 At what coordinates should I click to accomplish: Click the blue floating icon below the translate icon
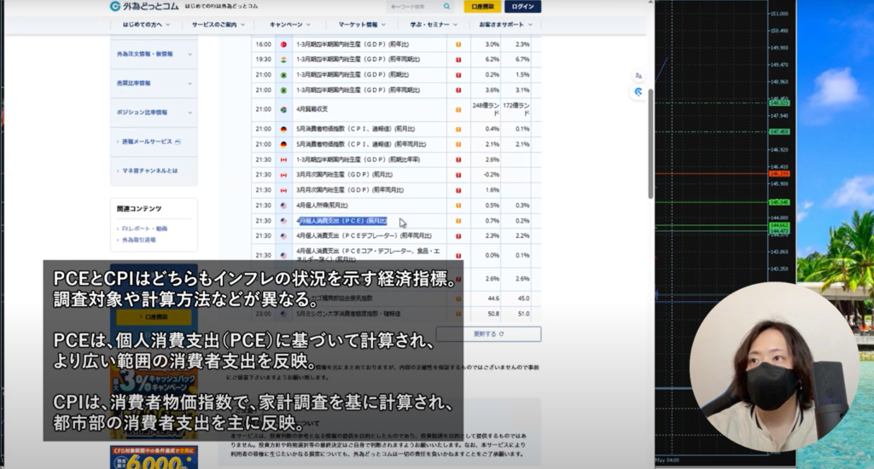638,91
